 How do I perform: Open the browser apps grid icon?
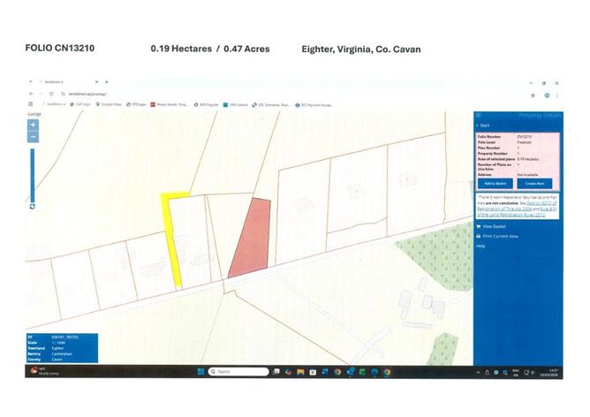[32, 104]
